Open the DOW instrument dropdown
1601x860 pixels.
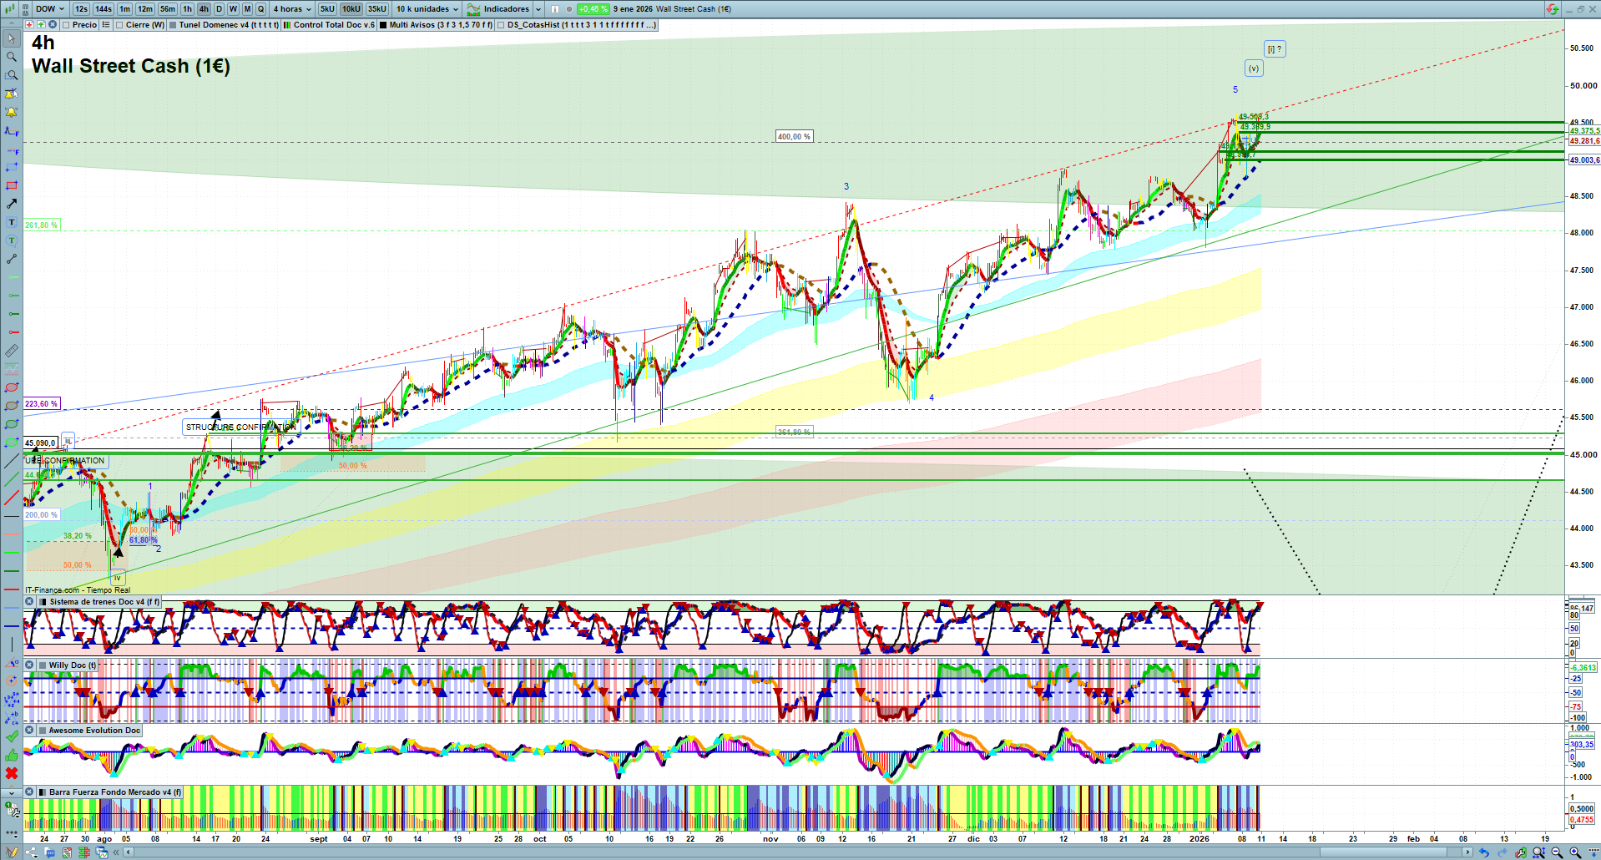(x=49, y=9)
